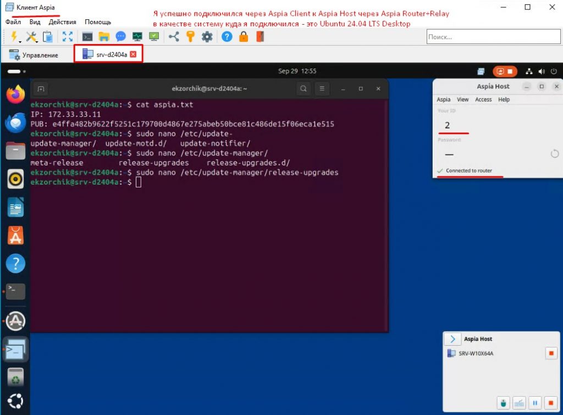
Task: Search in the terminal with the magnifier icon
Action: click(303, 88)
